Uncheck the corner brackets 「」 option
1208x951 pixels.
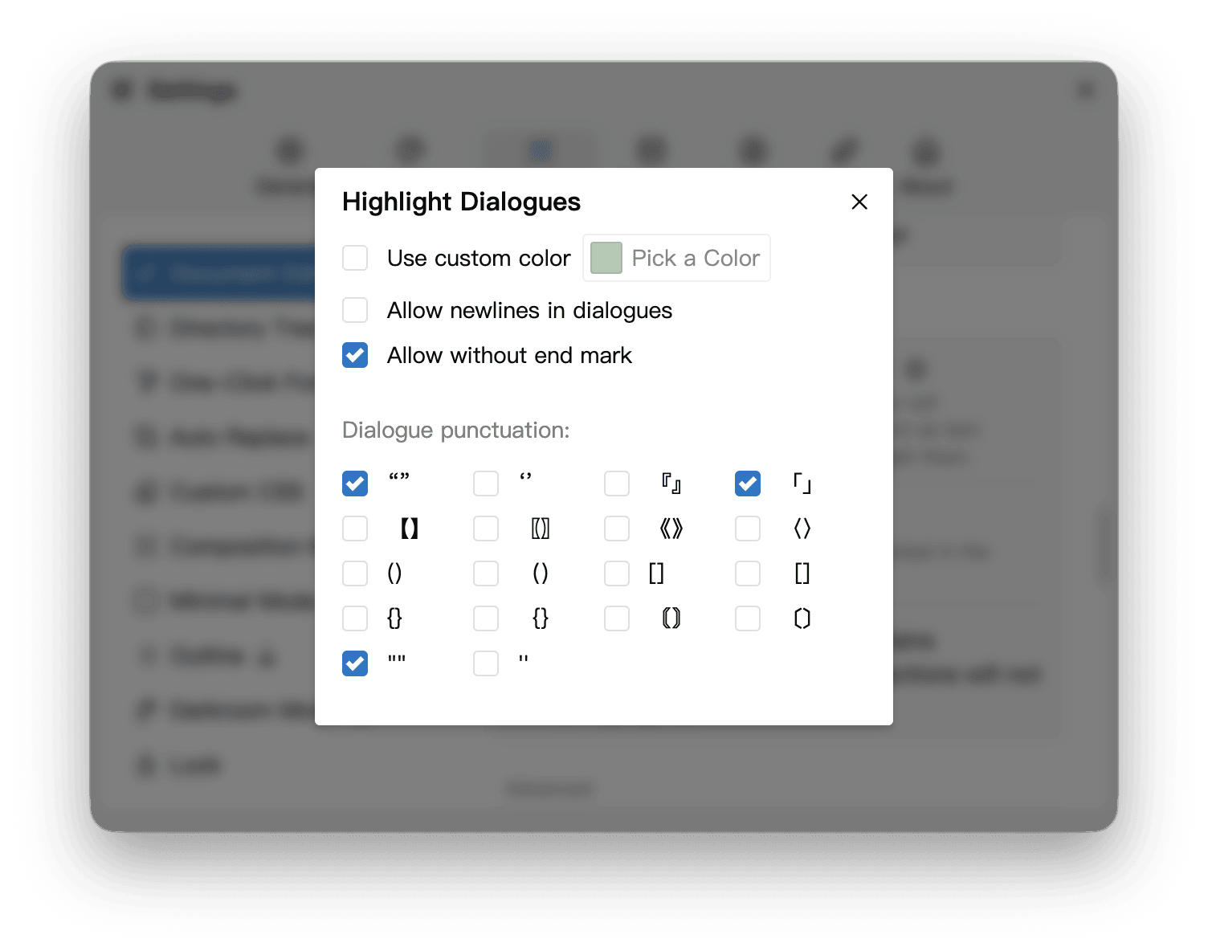tap(748, 484)
